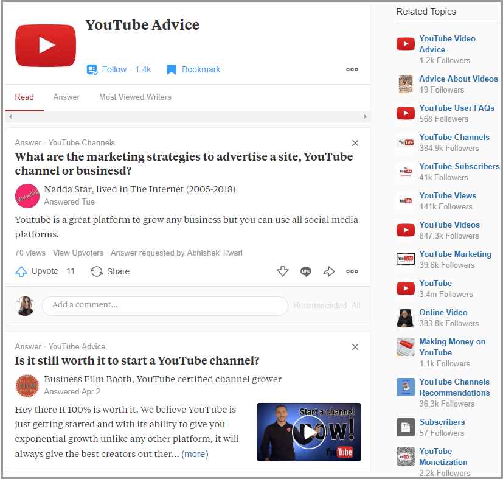This screenshot has width=503, height=479.
Task: Click Nadda Star's profile avatar
Action: (27, 196)
